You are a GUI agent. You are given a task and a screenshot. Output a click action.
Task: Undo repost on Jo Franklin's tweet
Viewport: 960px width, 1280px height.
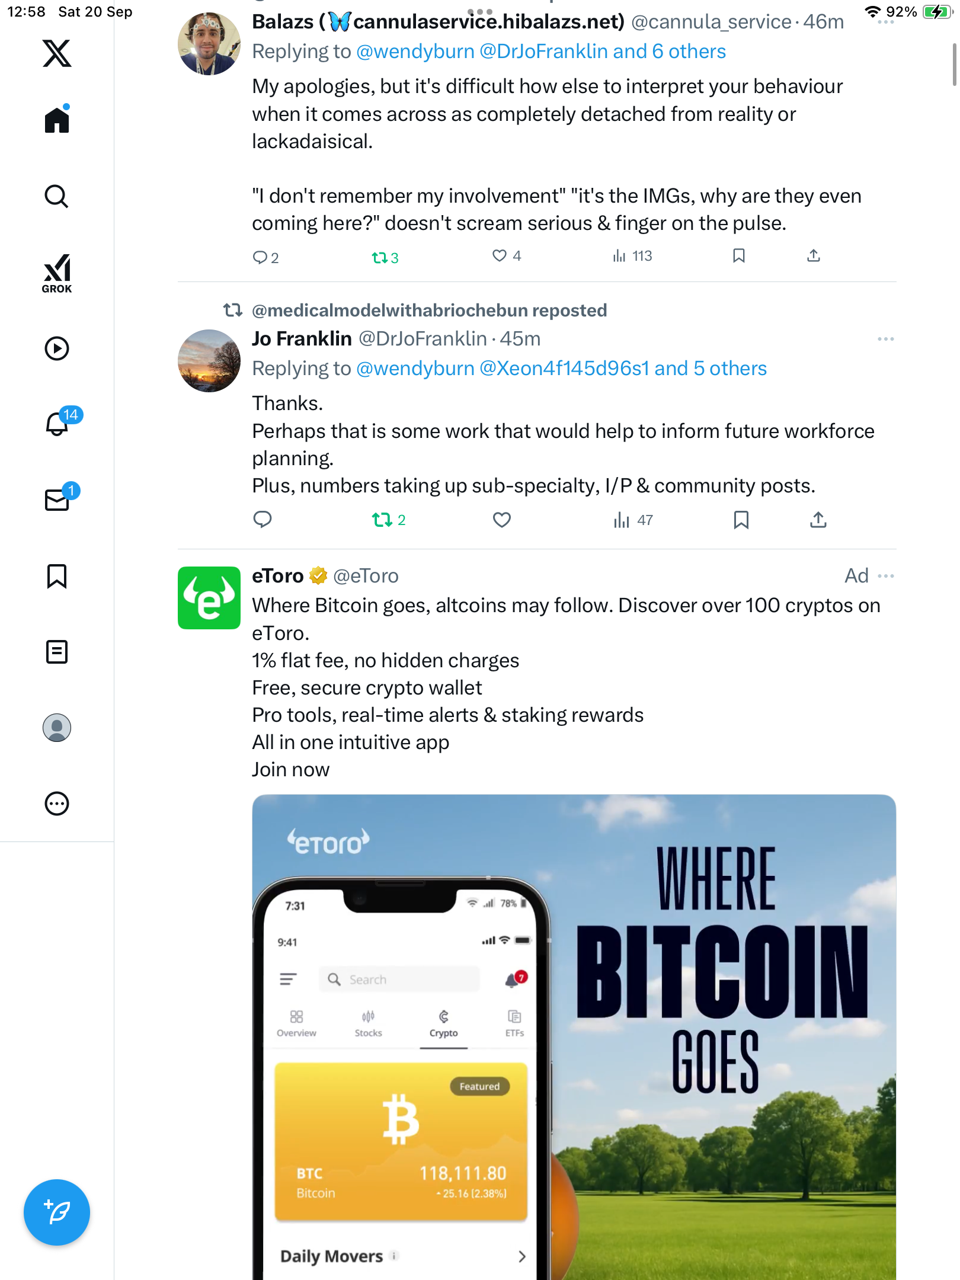coord(382,520)
